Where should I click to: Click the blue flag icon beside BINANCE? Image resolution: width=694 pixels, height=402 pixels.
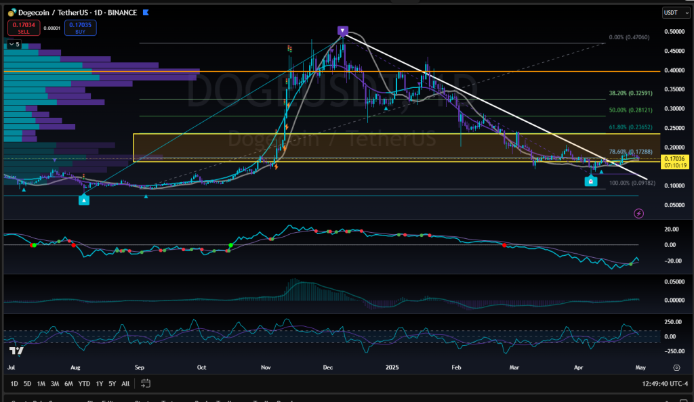(x=146, y=12)
